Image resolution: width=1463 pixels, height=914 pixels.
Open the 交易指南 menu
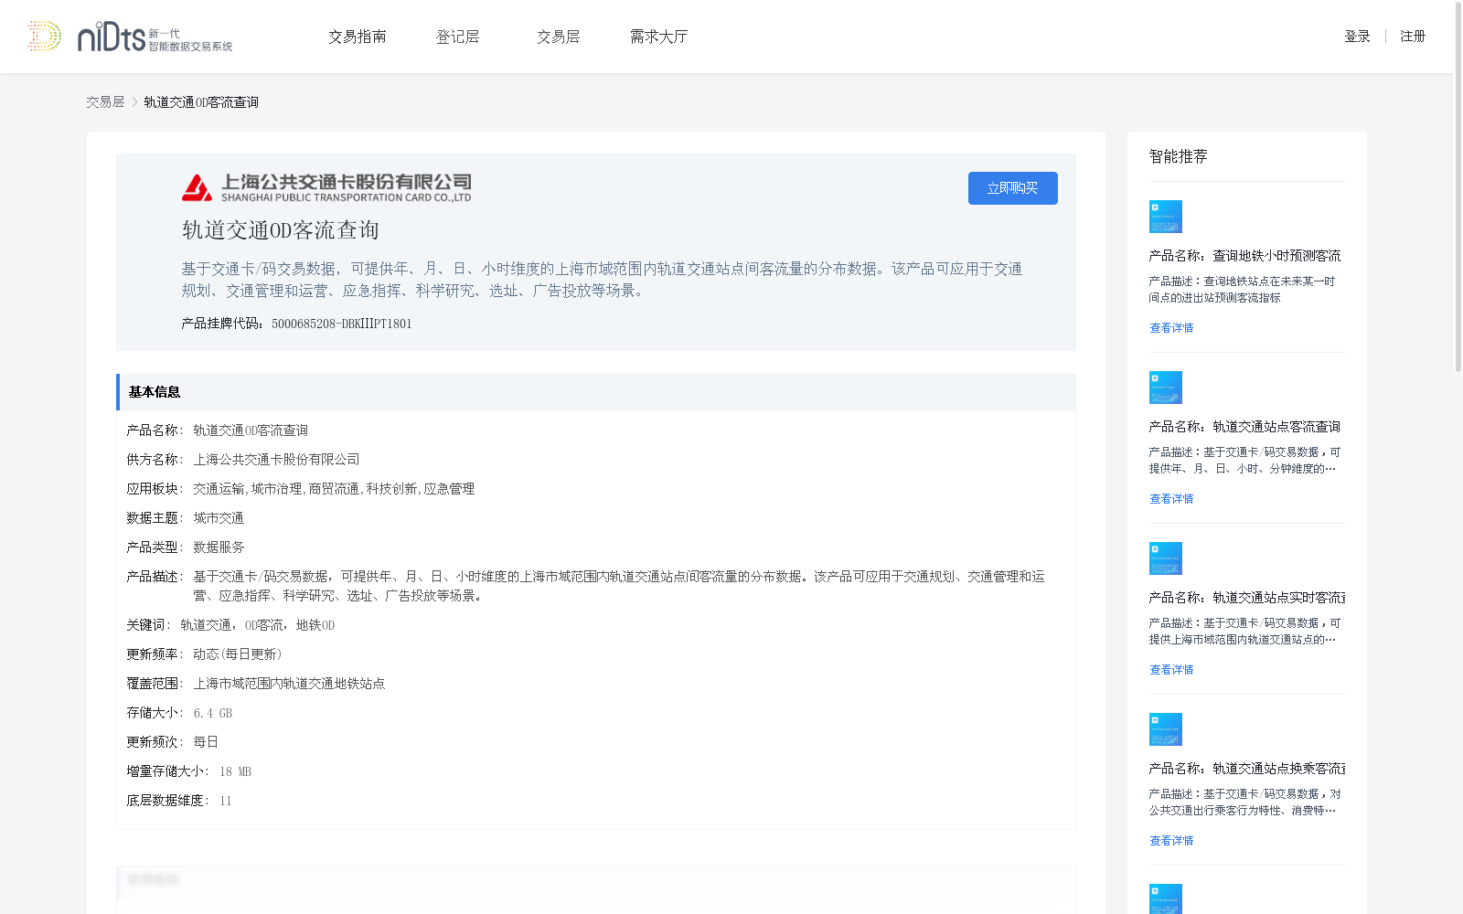358,37
